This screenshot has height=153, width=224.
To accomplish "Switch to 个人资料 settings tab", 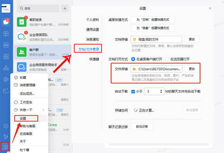I will tap(92, 20).
